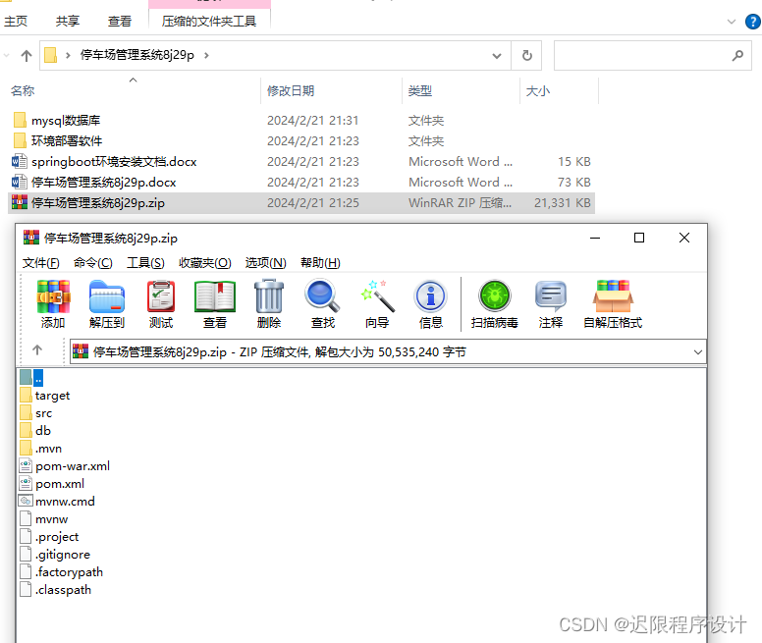This screenshot has height=643, width=762.
Task: Click the Extract To (解压到) toolbar icon
Action: coord(107,296)
